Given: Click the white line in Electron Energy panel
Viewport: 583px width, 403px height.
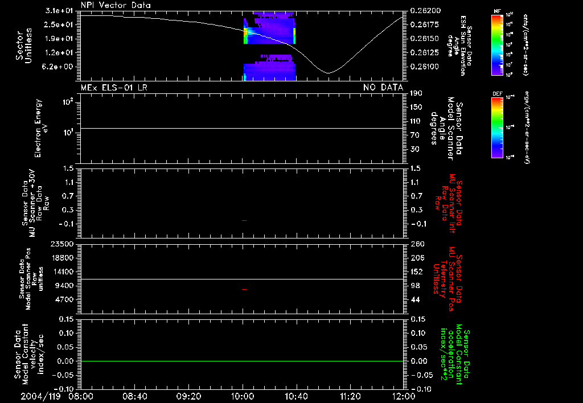Looking at the screenshot, I should pyautogui.click(x=242, y=128).
